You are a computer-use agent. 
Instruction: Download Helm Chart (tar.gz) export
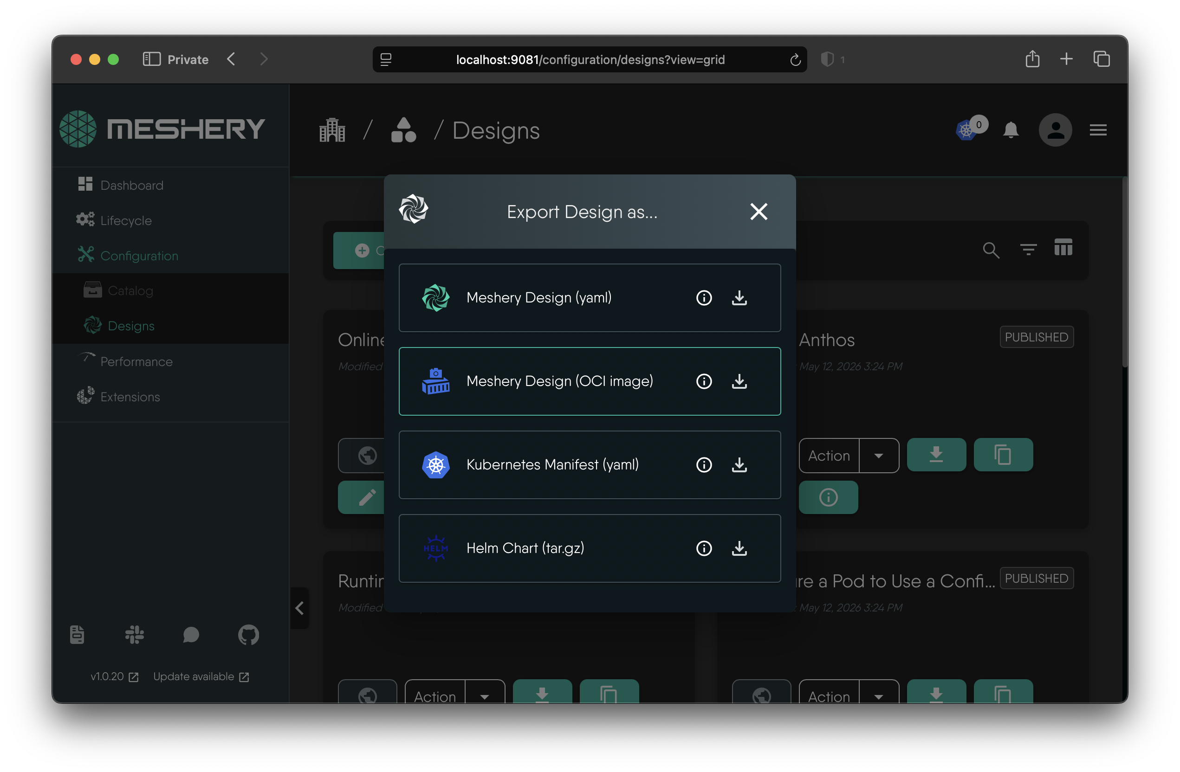coord(739,548)
